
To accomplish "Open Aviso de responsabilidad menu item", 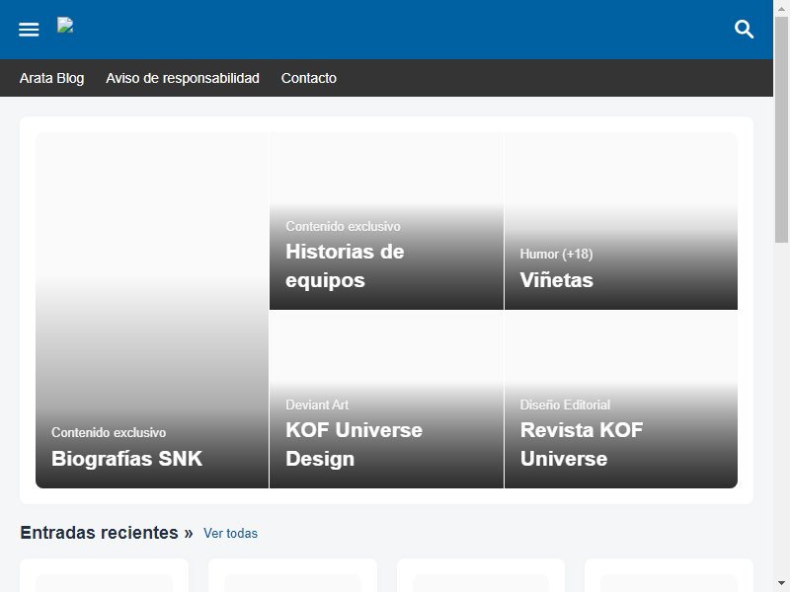I will click(183, 78).
